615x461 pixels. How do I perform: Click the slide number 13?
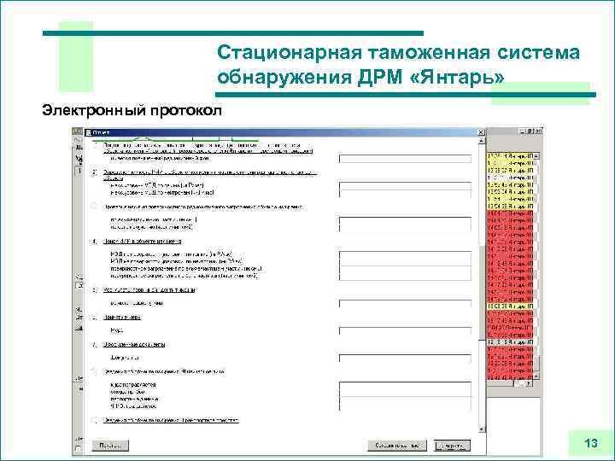pos(591,443)
